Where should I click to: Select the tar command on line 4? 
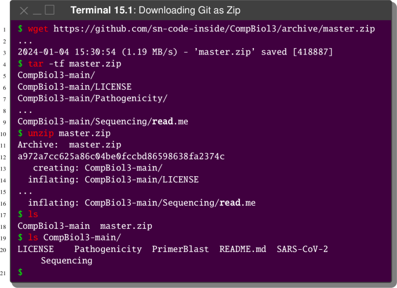pos(36,64)
